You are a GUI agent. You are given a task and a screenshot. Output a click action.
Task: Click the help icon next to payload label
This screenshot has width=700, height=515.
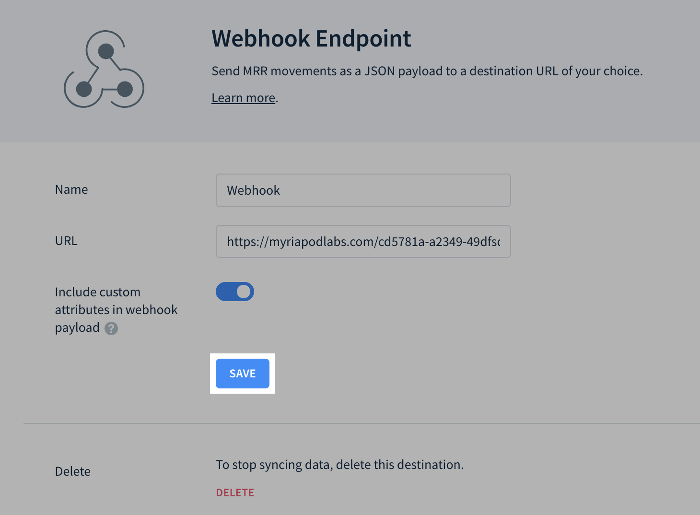(x=111, y=329)
